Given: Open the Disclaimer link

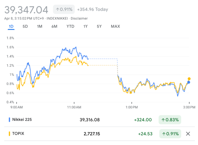Looking at the screenshot, I should (79, 18).
